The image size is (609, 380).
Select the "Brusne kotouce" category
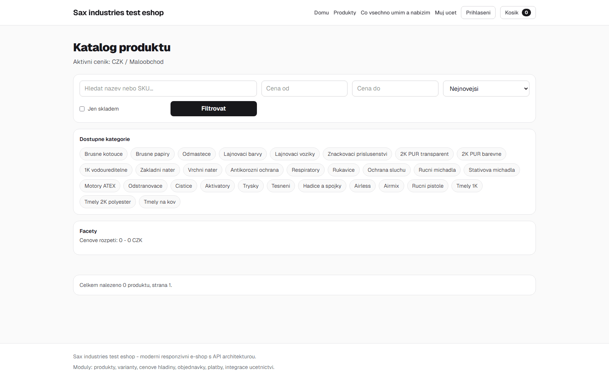tap(103, 154)
